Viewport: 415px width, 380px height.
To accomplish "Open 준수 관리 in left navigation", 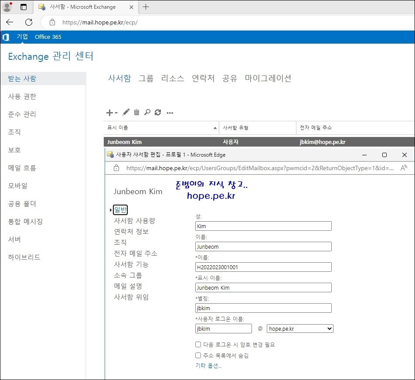I will 22,114.
